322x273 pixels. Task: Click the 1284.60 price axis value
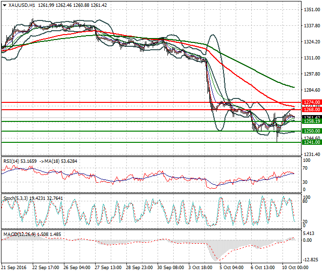click(x=312, y=90)
